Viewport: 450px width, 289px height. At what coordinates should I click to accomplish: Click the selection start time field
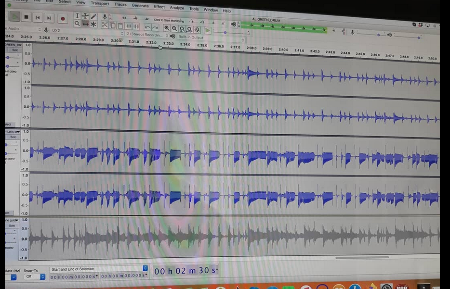(x=74, y=276)
